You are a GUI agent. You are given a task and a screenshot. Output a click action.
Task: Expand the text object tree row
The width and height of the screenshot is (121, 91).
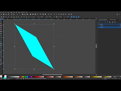99,26
